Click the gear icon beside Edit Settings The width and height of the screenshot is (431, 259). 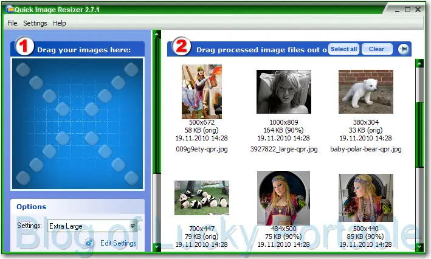[89, 243]
